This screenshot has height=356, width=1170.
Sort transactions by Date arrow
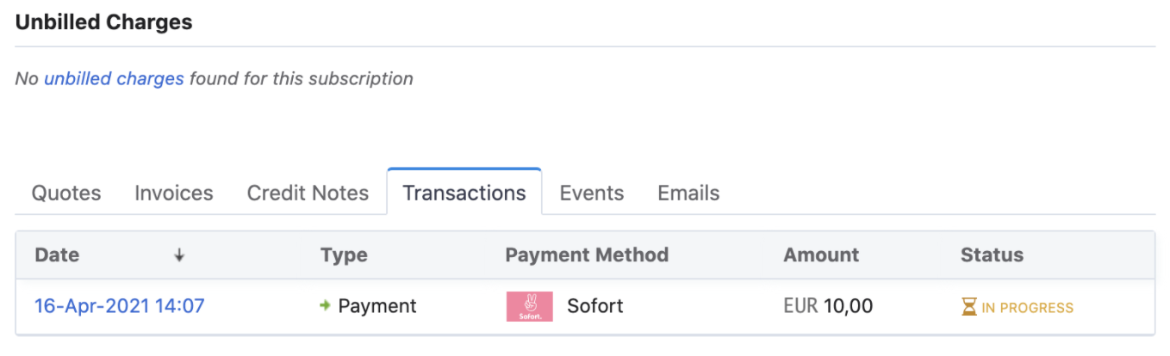[x=179, y=255]
